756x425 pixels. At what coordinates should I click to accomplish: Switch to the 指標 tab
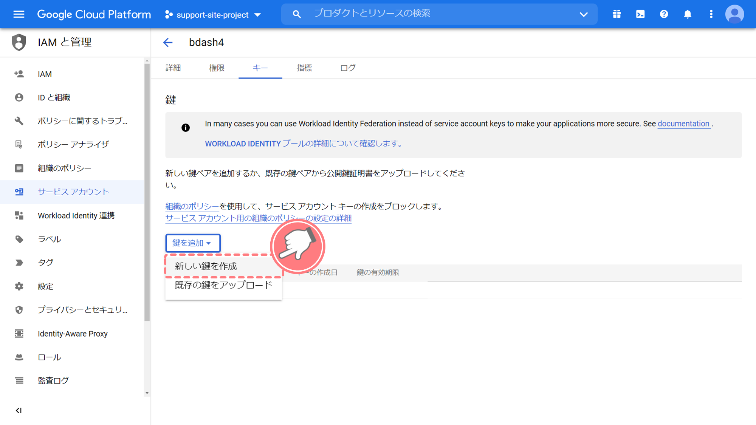304,68
